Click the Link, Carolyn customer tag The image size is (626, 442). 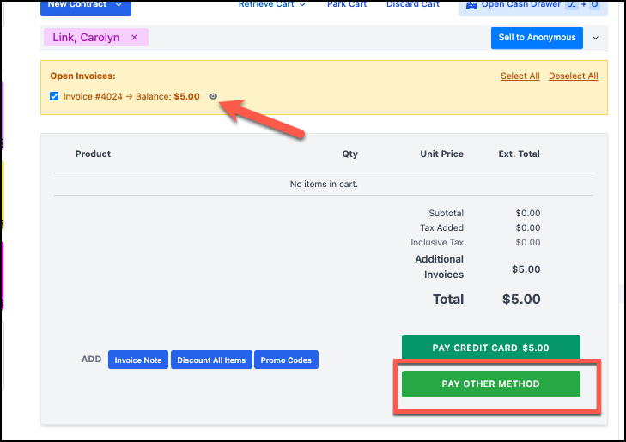click(x=86, y=38)
